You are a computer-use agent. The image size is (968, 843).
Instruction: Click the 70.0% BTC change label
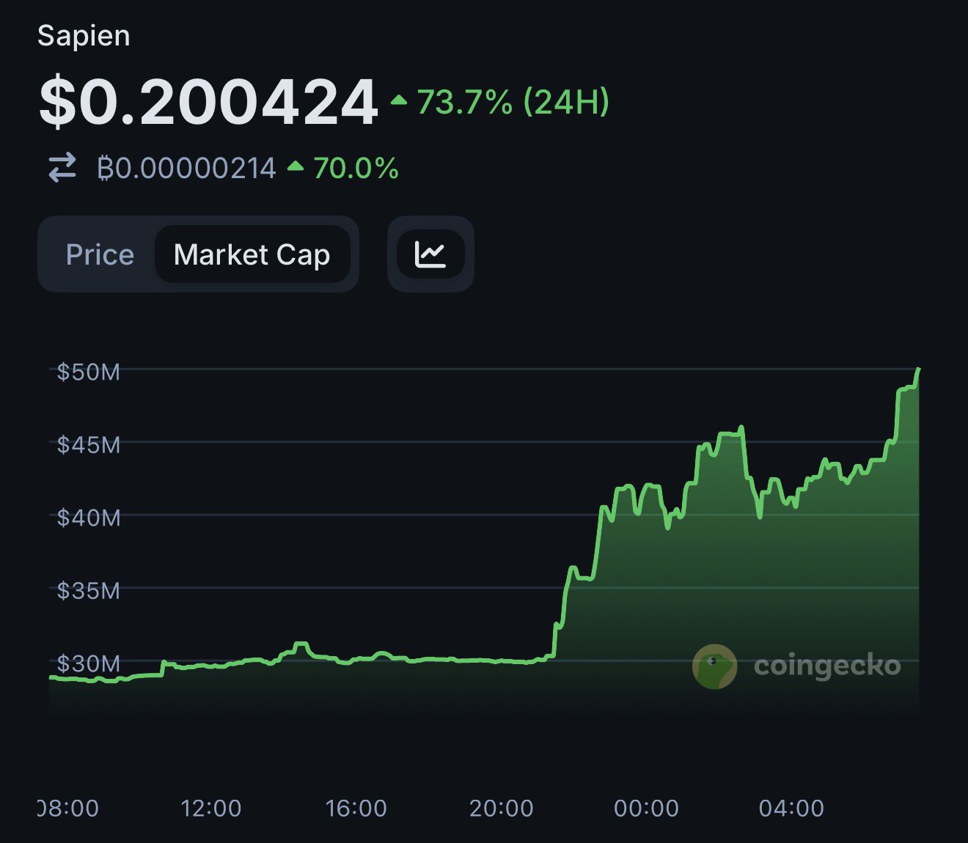pos(356,169)
